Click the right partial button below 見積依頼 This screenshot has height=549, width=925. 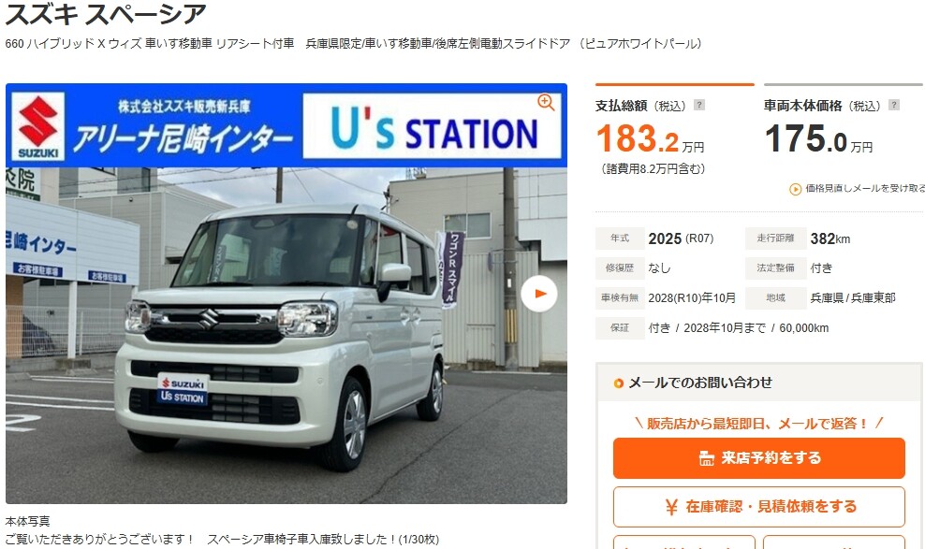833,542
